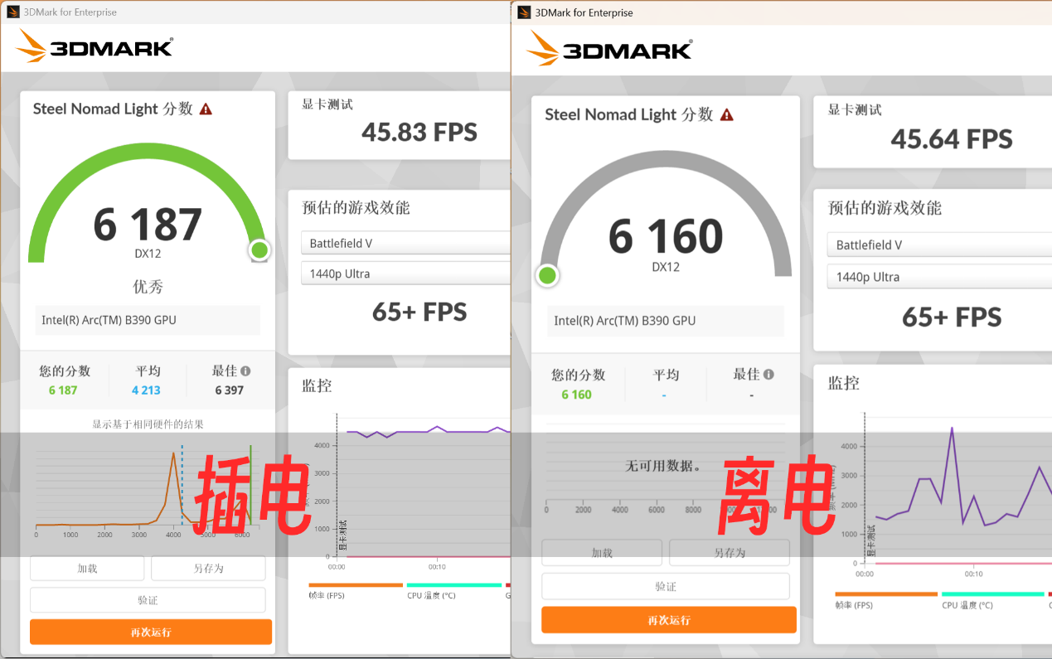Click the 无可用数据 message in right window
This screenshot has height=659, width=1052.
tap(664, 467)
